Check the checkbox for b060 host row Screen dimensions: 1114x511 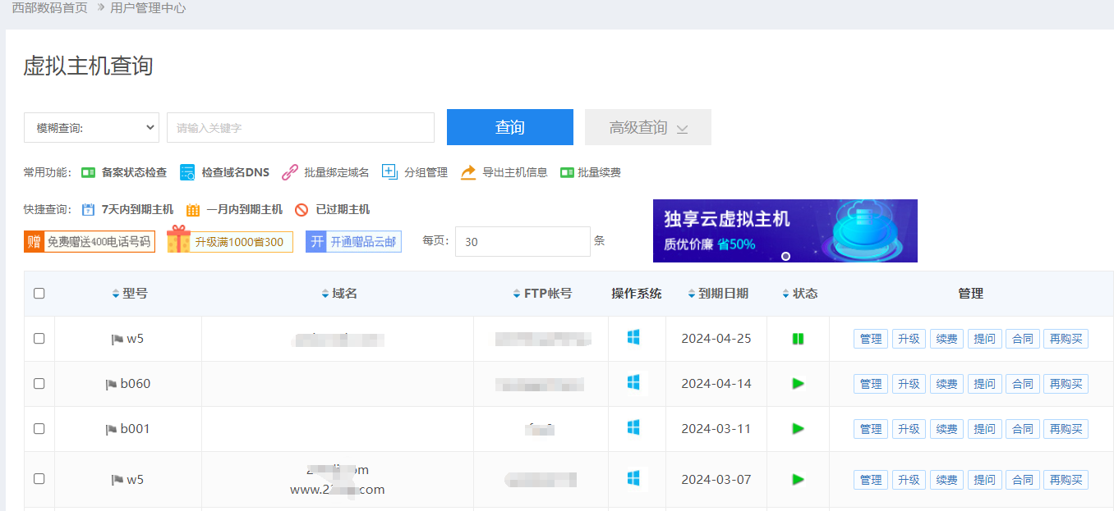[x=39, y=384]
